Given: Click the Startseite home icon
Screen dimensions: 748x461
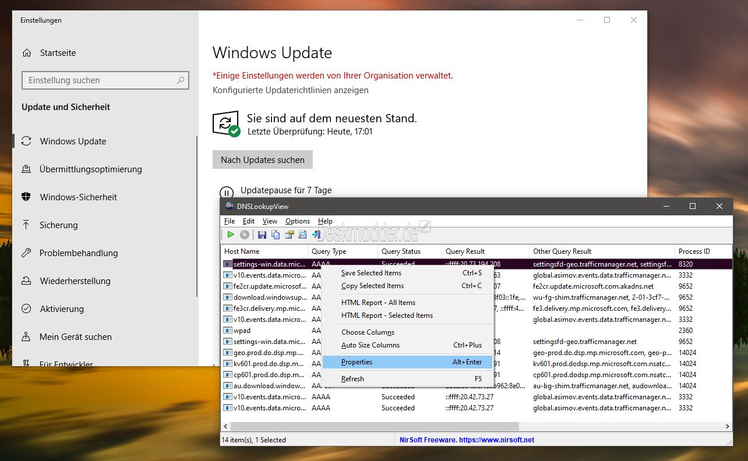Looking at the screenshot, I should pos(27,53).
